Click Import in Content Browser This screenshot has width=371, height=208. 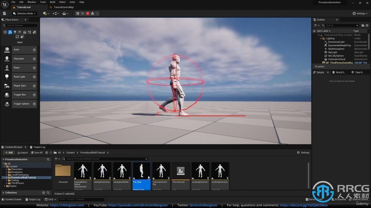coord(22,153)
